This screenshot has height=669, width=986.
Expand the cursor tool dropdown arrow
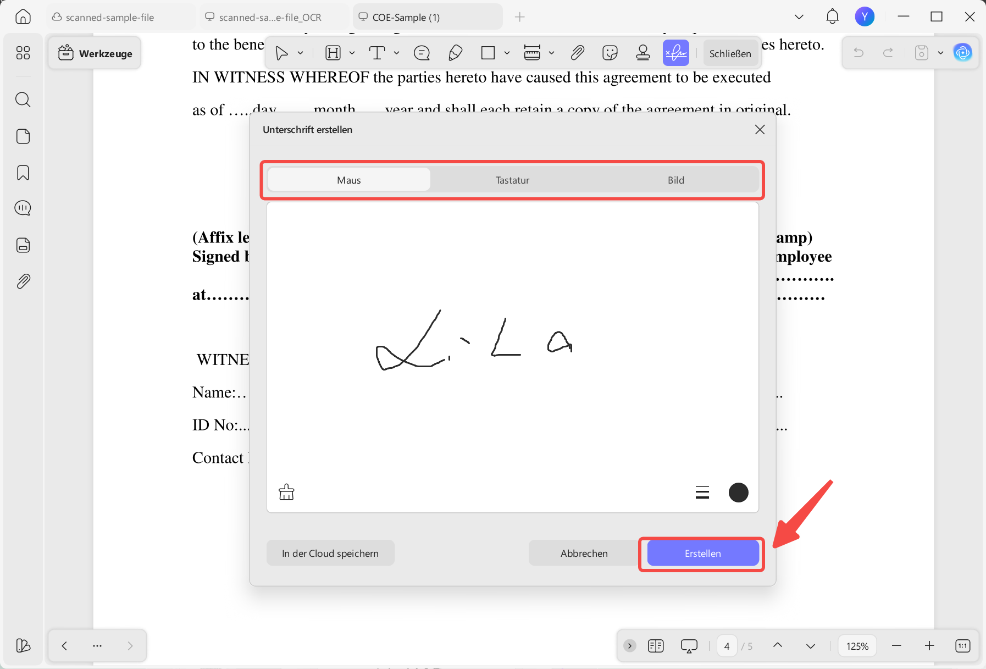301,53
